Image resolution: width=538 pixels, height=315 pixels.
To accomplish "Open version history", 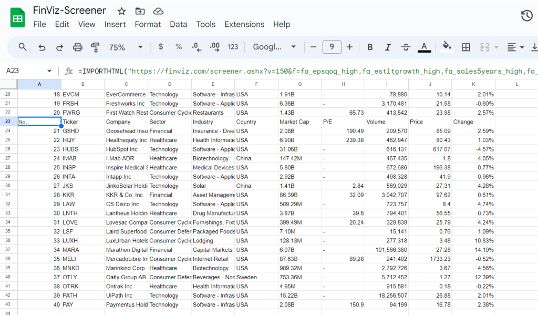I will point(526,16).
